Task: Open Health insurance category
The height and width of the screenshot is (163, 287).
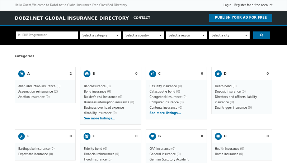Action: (227, 149)
